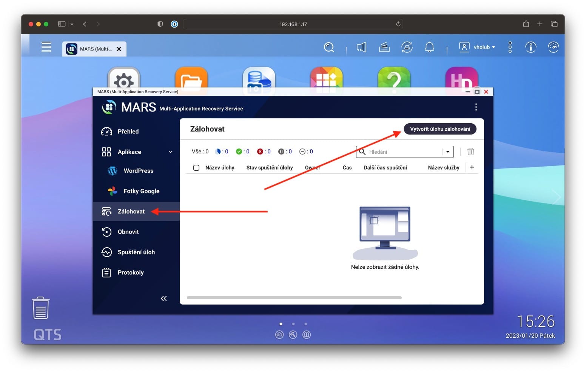
Task: Open the QTS three-dot more options
Action: click(x=510, y=47)
